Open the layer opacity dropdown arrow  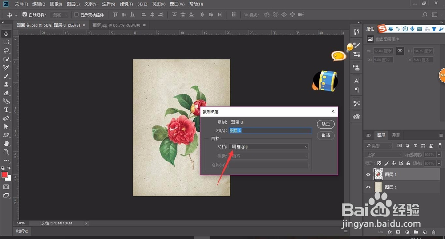pos(439,154)
